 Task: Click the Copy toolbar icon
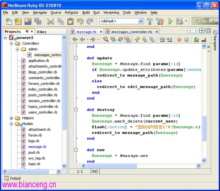point(61,21)
